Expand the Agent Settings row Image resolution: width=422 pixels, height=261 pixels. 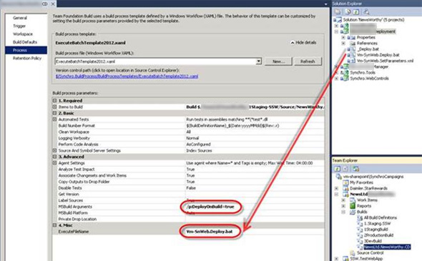pyautogui.click(x=54, y=163)
